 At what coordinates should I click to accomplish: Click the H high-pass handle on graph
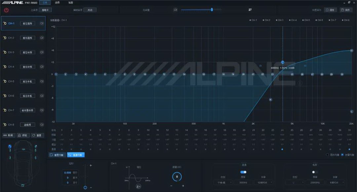[270, 100]
